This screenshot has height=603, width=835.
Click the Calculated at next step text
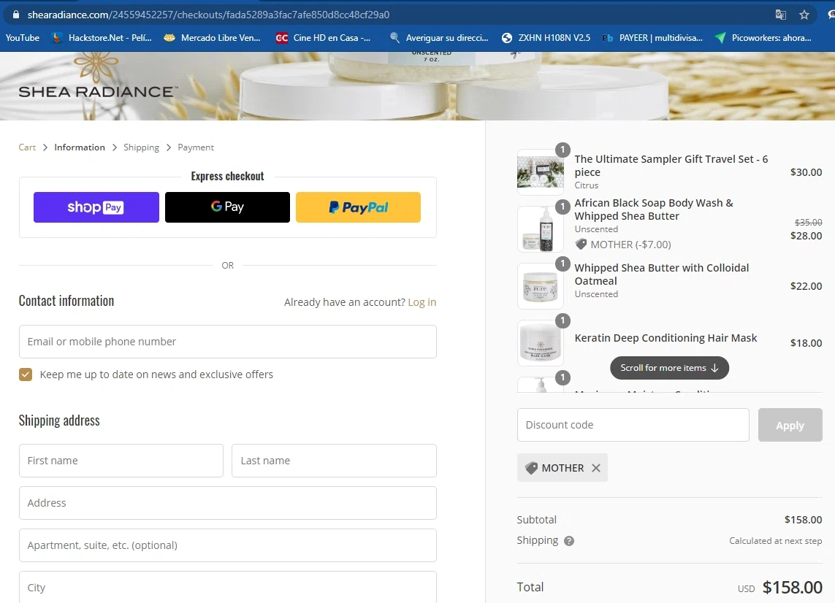775,541
